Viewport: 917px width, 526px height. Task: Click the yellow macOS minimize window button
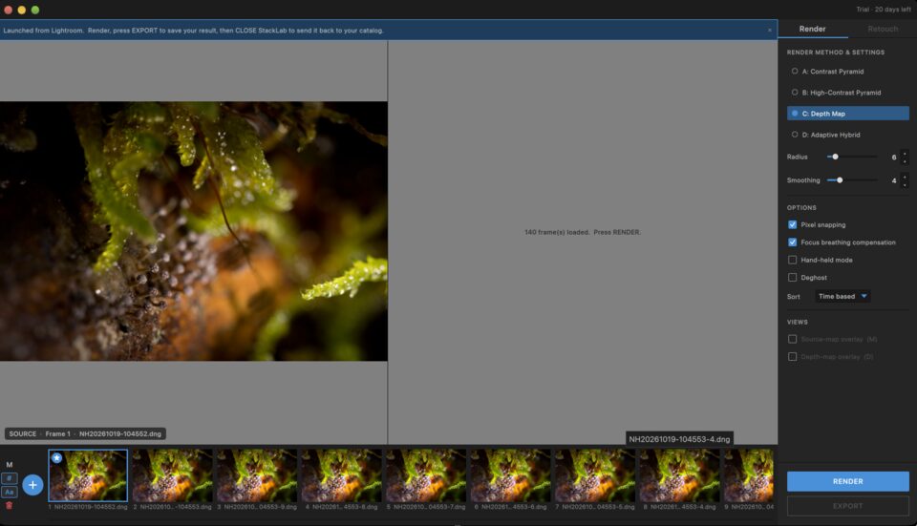tap(22, 10)
